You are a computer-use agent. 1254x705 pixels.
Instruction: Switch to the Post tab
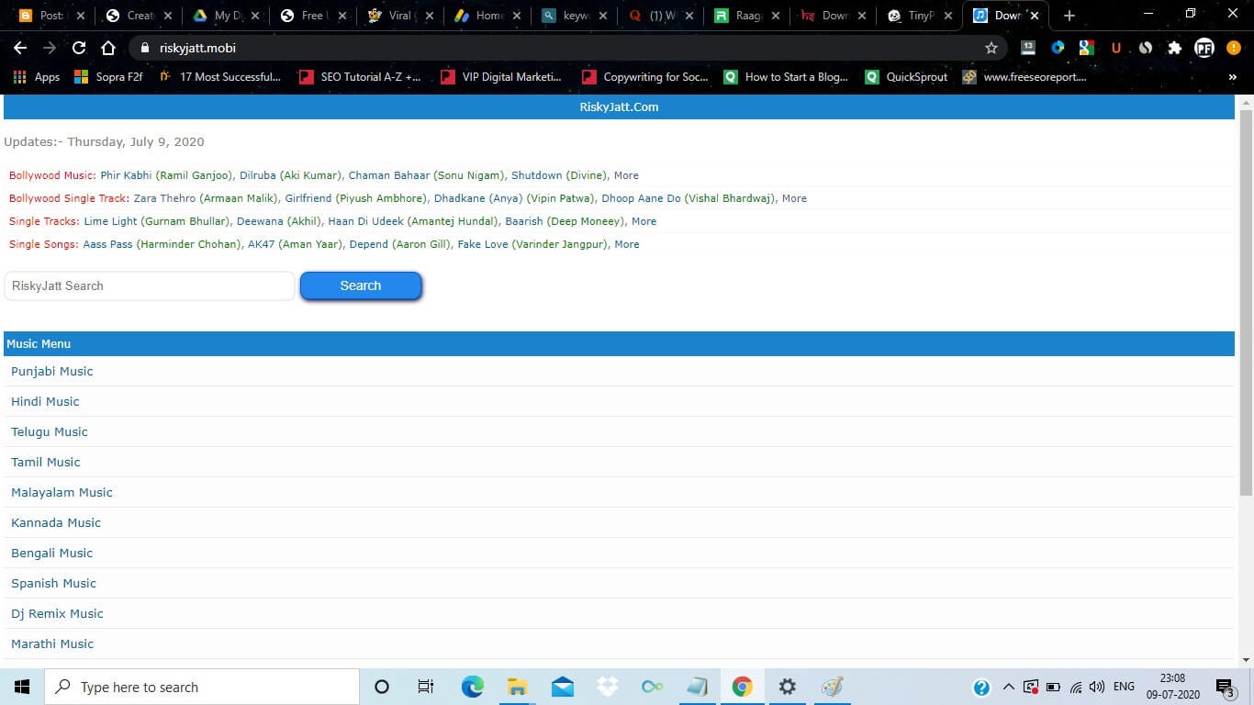pyautogui.click(x=50, y=16)
